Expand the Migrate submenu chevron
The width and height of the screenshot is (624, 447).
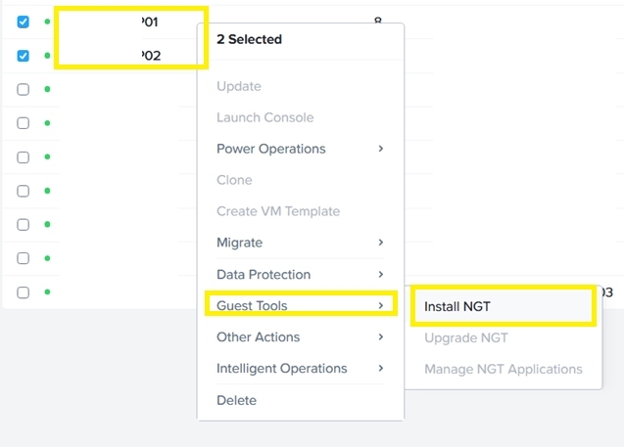[x=381, y=243]
